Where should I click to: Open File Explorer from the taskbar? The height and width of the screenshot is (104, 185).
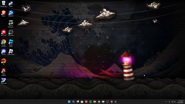click(x=95, y=102)
